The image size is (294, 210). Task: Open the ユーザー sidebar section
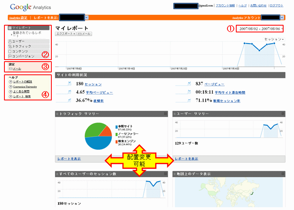coord(28,41)
